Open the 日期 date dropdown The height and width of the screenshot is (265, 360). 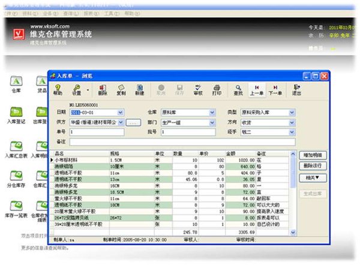121,113
